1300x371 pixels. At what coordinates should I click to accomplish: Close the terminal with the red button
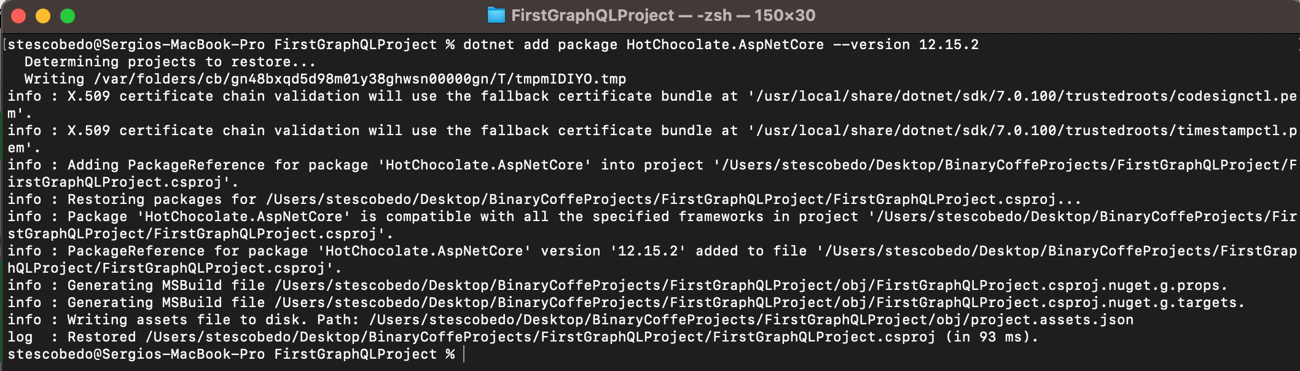(18, 16)
